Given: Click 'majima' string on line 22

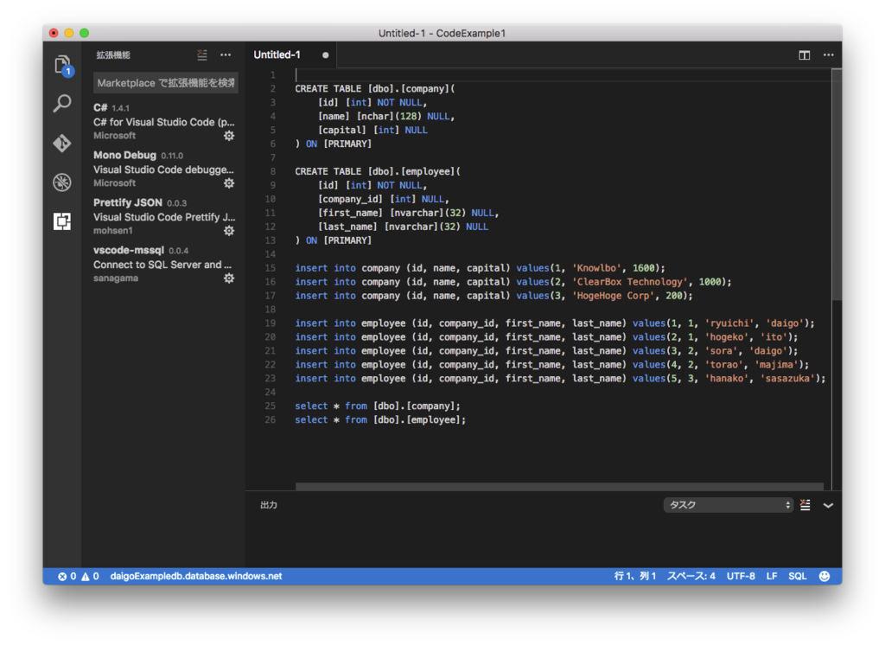Looking at the screenshot, I should [x=776, y=365].
